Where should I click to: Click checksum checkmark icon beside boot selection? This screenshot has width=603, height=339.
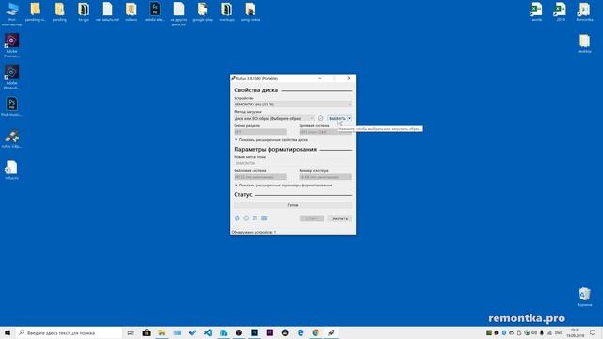click(320, 118)
